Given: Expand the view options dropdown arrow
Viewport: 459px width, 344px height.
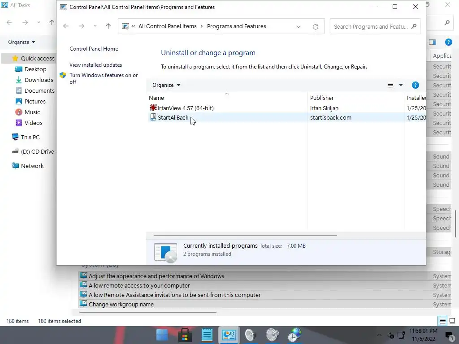Looking at the screenshot, I should click(x=401, y=85).
